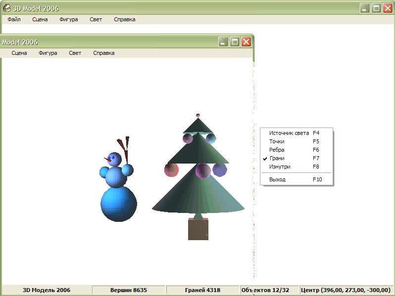Image resolution: width=395 pixels, height=296 pixels.
Task: Click status text Вершин 8635
Action: point(129,290)
